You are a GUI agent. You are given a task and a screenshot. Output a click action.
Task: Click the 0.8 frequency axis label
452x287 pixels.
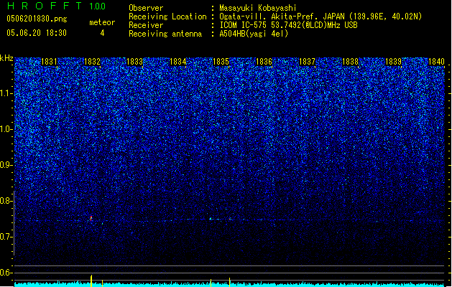coord(6,201)
